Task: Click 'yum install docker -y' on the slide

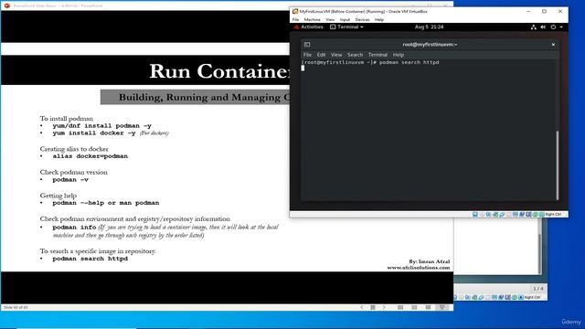Action: click(x=93, y=133)
